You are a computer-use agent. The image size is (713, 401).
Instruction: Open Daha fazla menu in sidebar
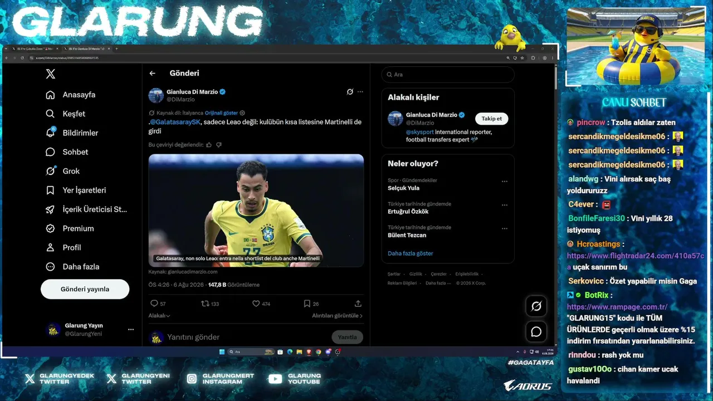click(x=72, y=267)
